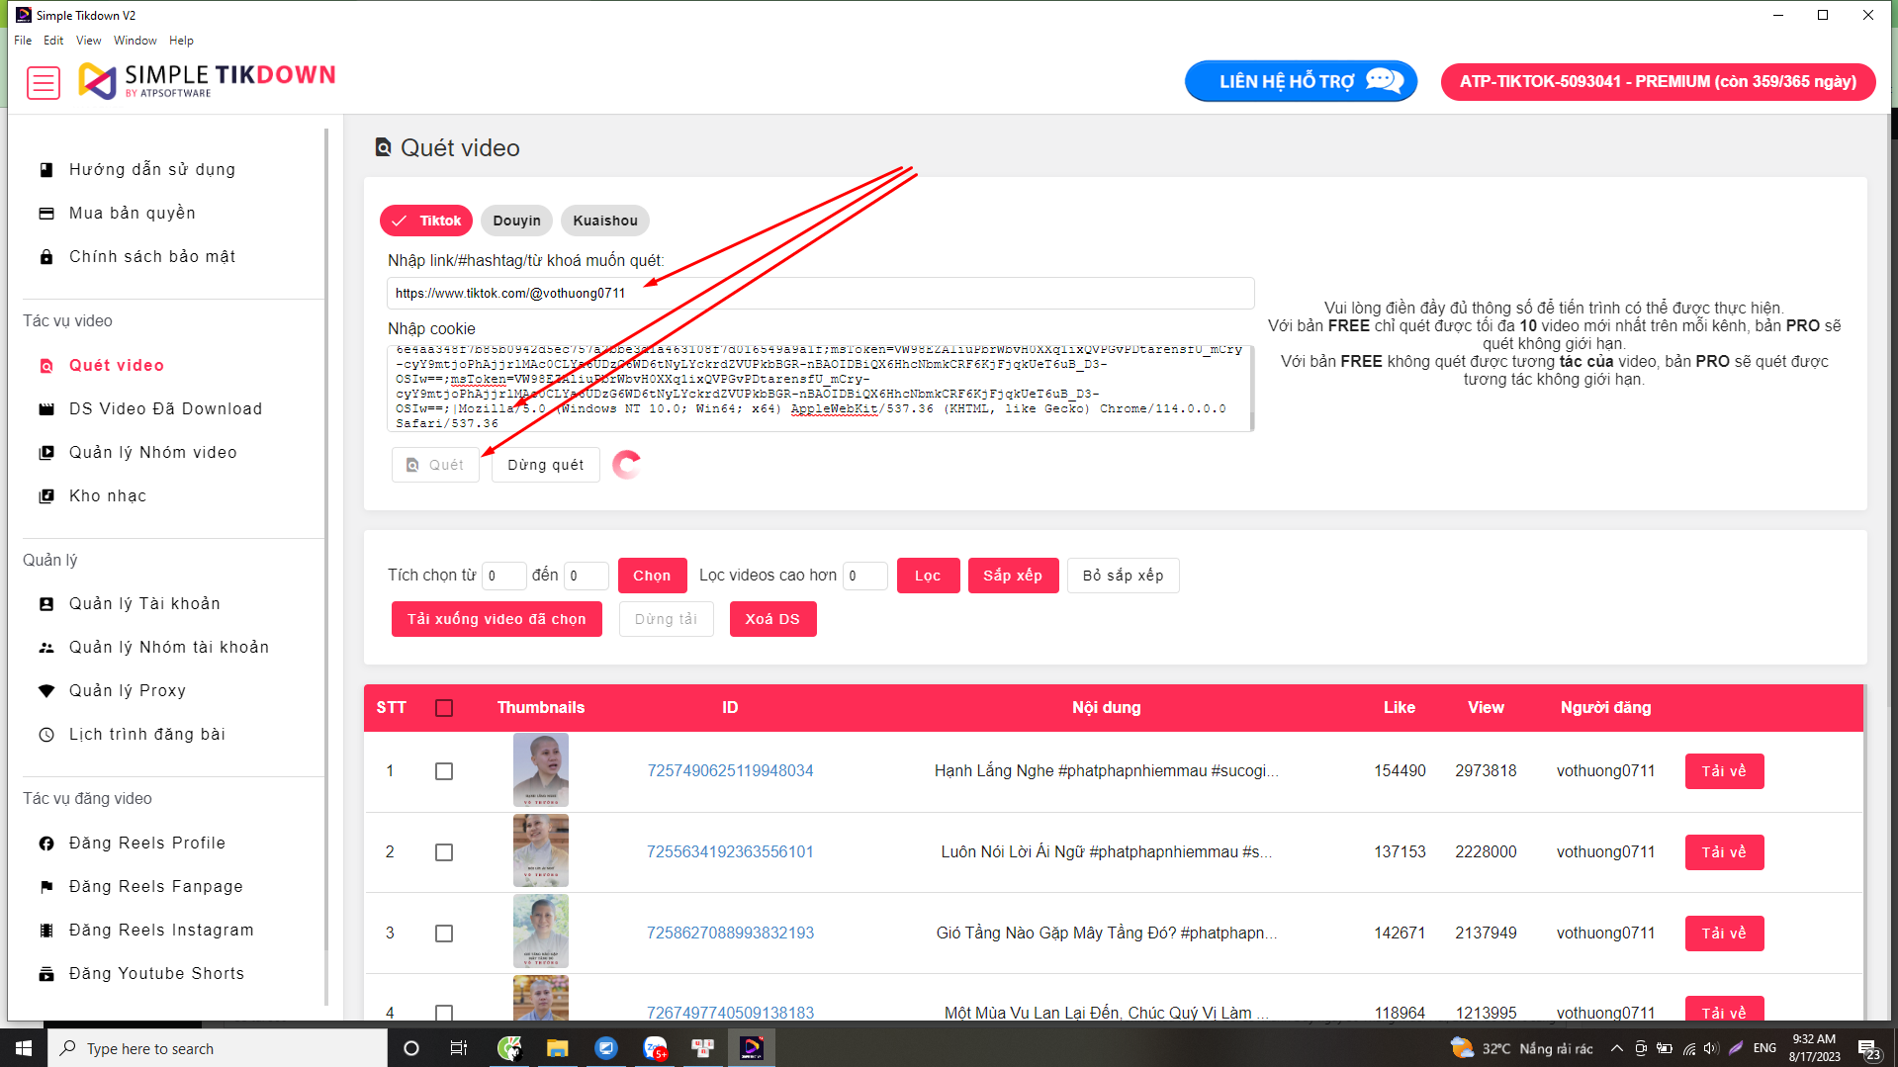Check the box for video row 1
1898x1067 pixels.
(444, 771)
